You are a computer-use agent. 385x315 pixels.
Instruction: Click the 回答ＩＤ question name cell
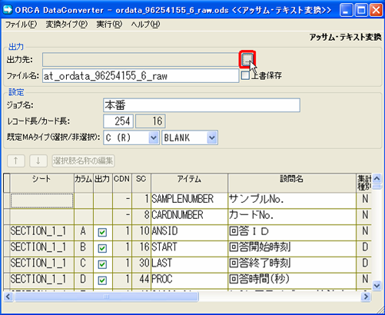[292, 233]
